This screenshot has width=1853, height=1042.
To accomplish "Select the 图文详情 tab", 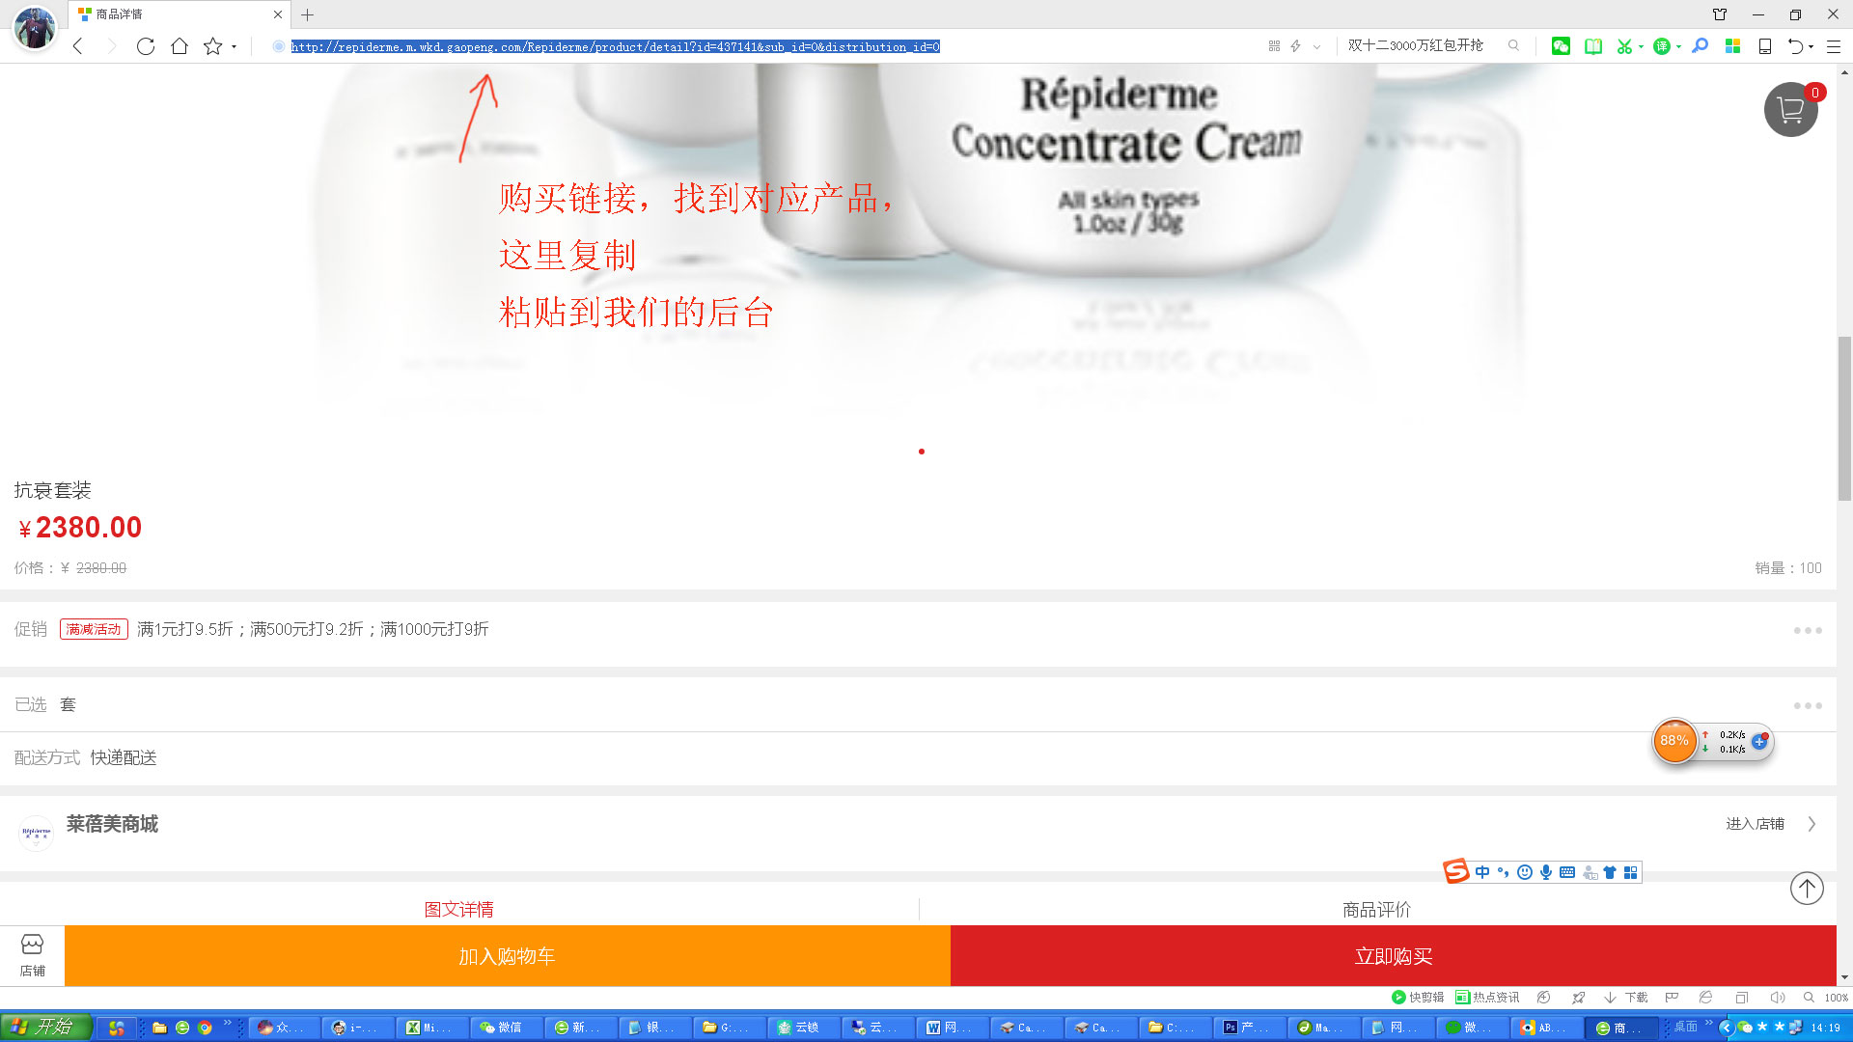I will coord(459,909).
